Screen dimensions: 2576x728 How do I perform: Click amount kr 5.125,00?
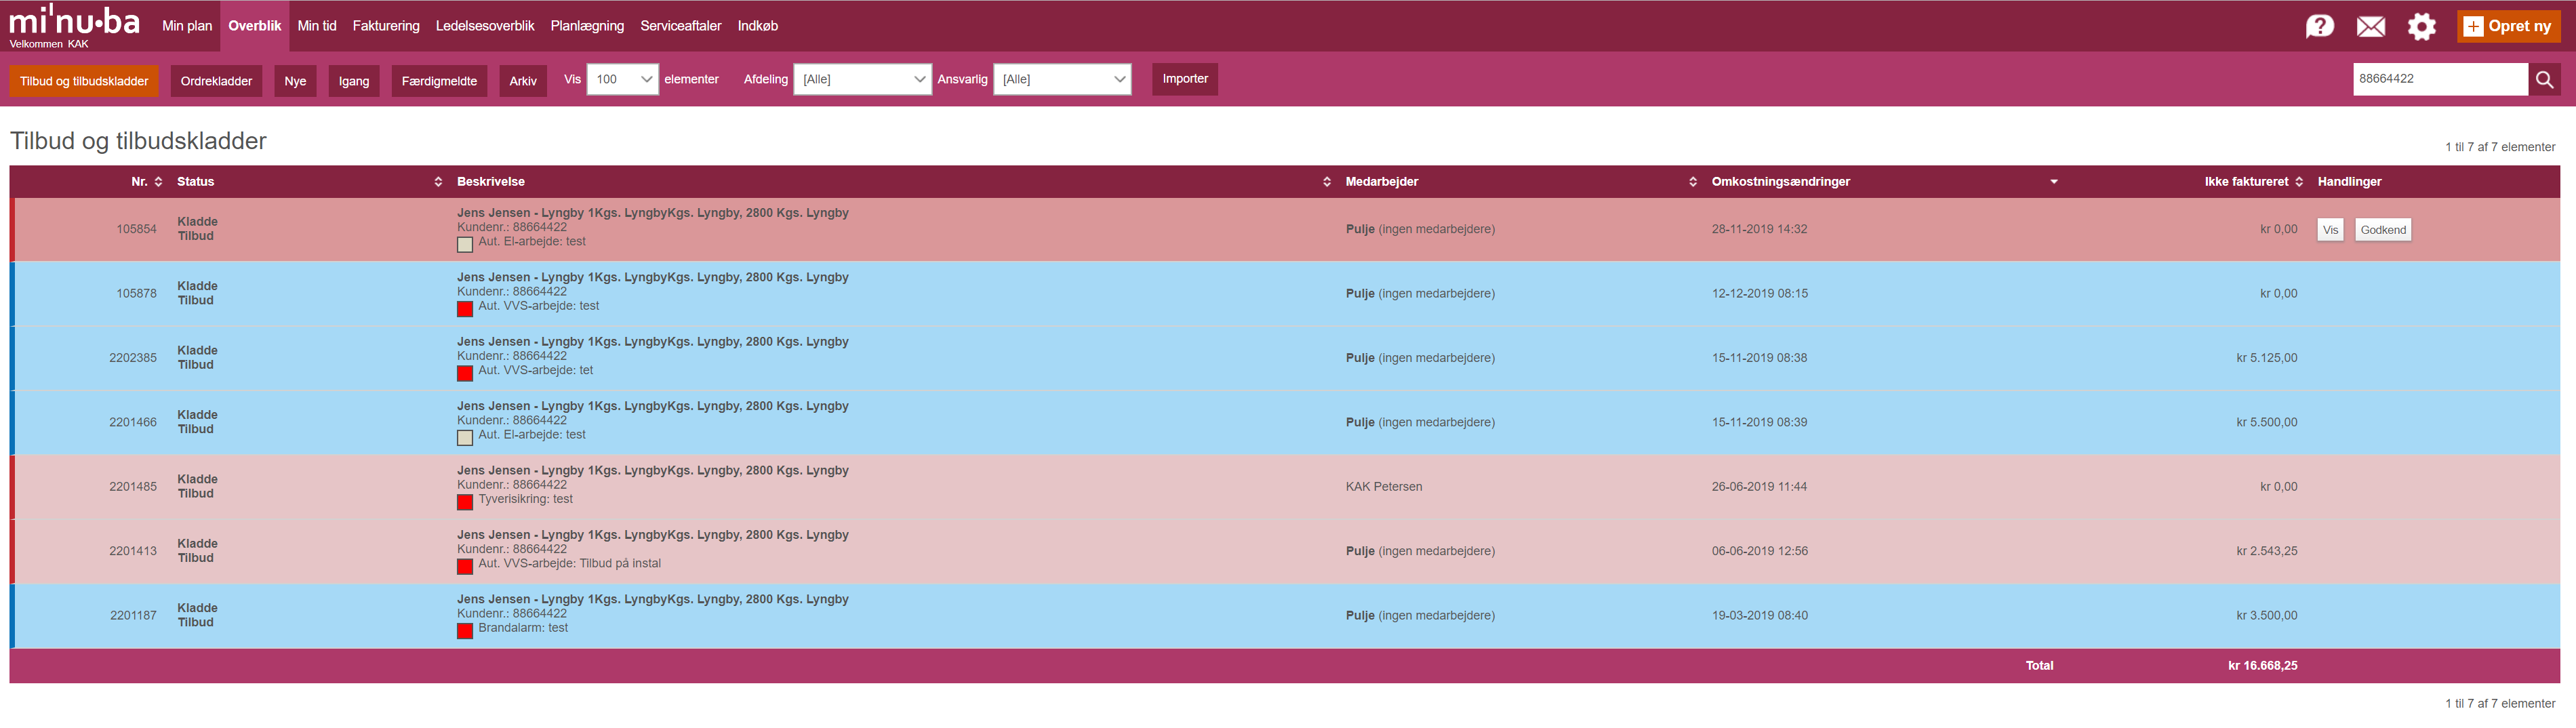[x=2266, y=358]
